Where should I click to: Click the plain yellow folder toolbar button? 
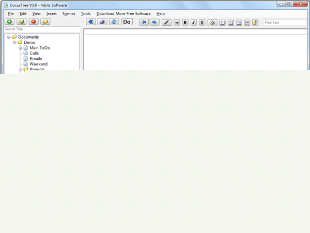tap(45, 22)
